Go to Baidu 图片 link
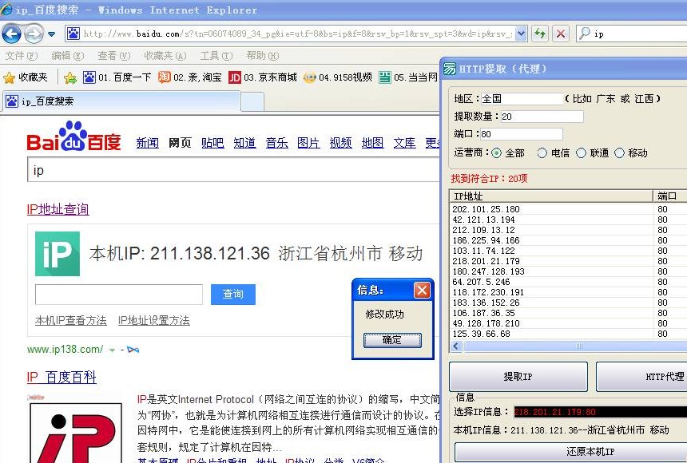Screen dimensions: 687x463 pos(308,143)
